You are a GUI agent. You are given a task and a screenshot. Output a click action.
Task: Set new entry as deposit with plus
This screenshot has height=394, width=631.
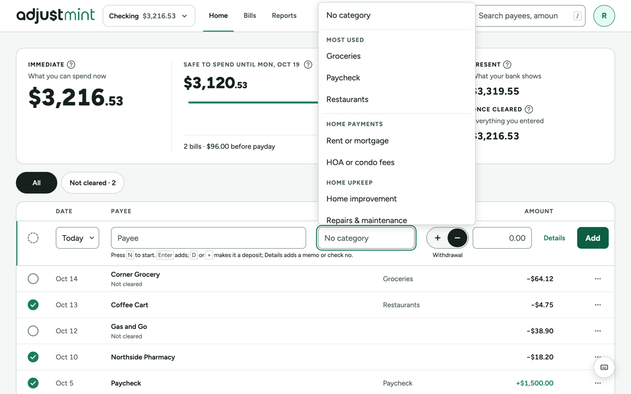(437, 238)
